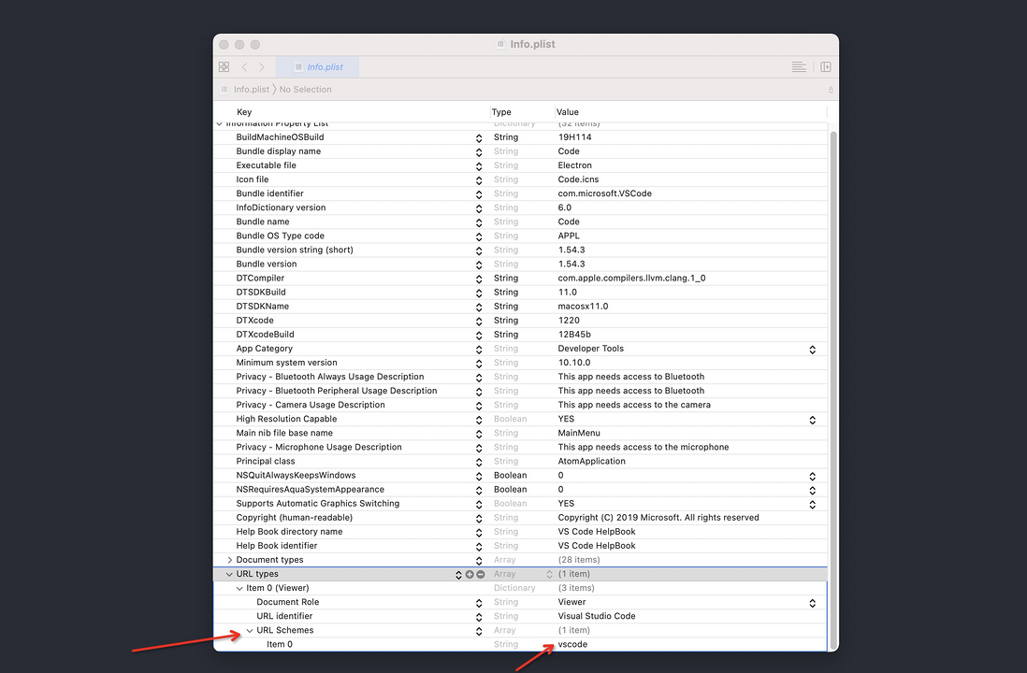
Task: Click the vertical scrollbar of the plist
Action: 833,390
